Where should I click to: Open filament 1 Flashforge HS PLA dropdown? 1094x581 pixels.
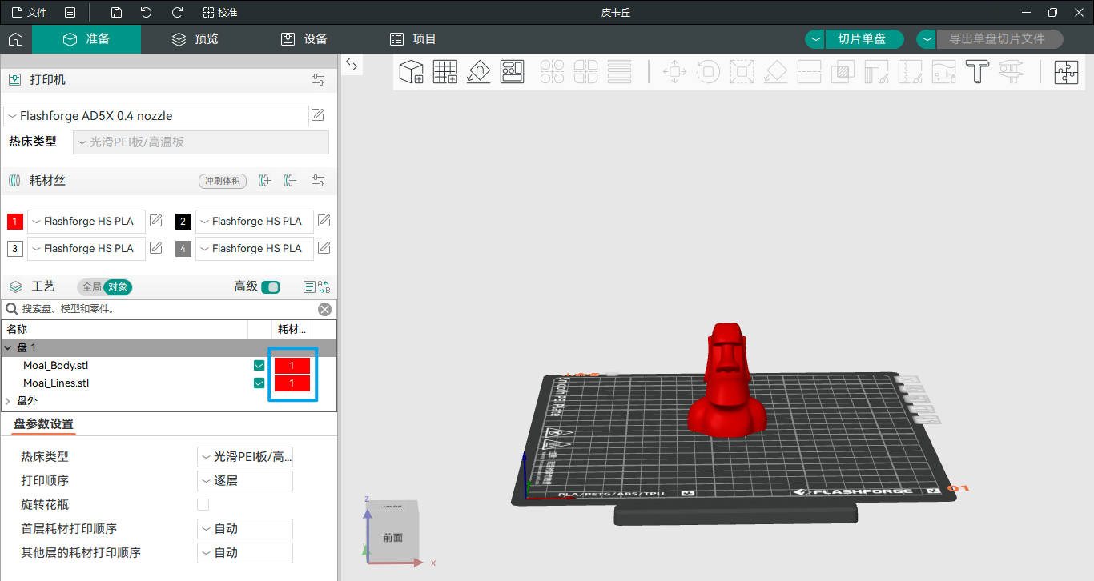pyautogui.click(x=86, y=222)
